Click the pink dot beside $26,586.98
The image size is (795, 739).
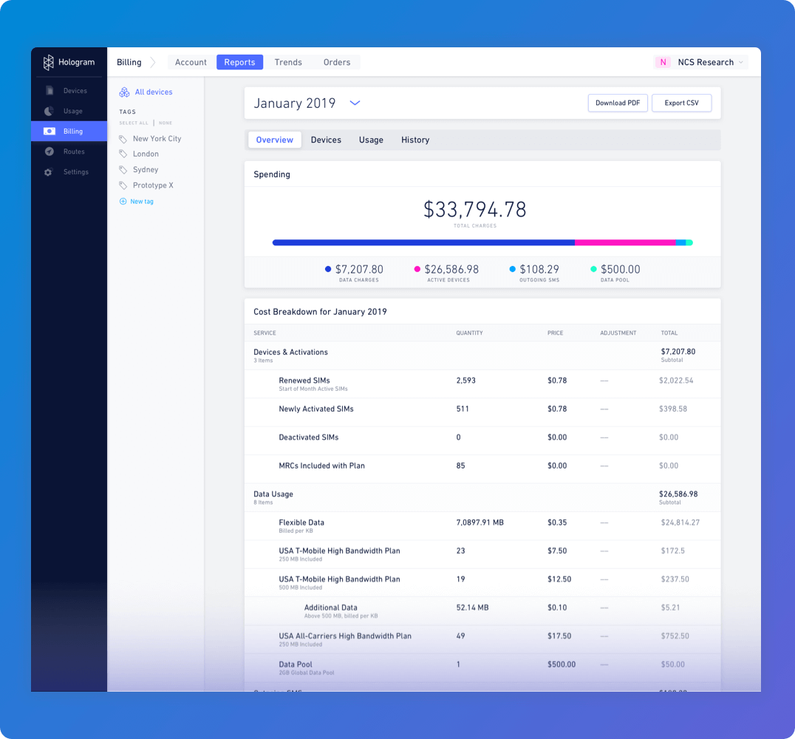pos(417,269)
